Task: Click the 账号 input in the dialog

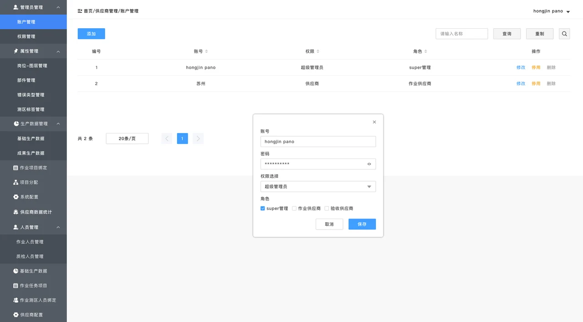Action: (318, 142)
